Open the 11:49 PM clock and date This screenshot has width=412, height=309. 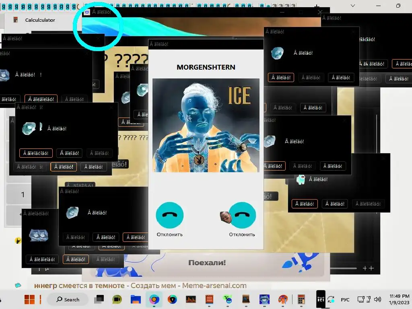399,299
